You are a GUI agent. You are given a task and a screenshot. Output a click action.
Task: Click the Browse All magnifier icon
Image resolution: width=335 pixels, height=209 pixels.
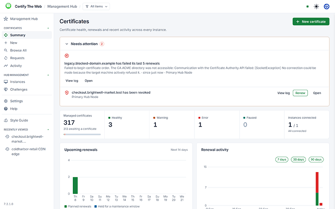coord(6,50)
